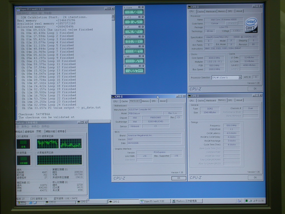Click the fan icon on the CPU RPM widget

coord(125,66)
